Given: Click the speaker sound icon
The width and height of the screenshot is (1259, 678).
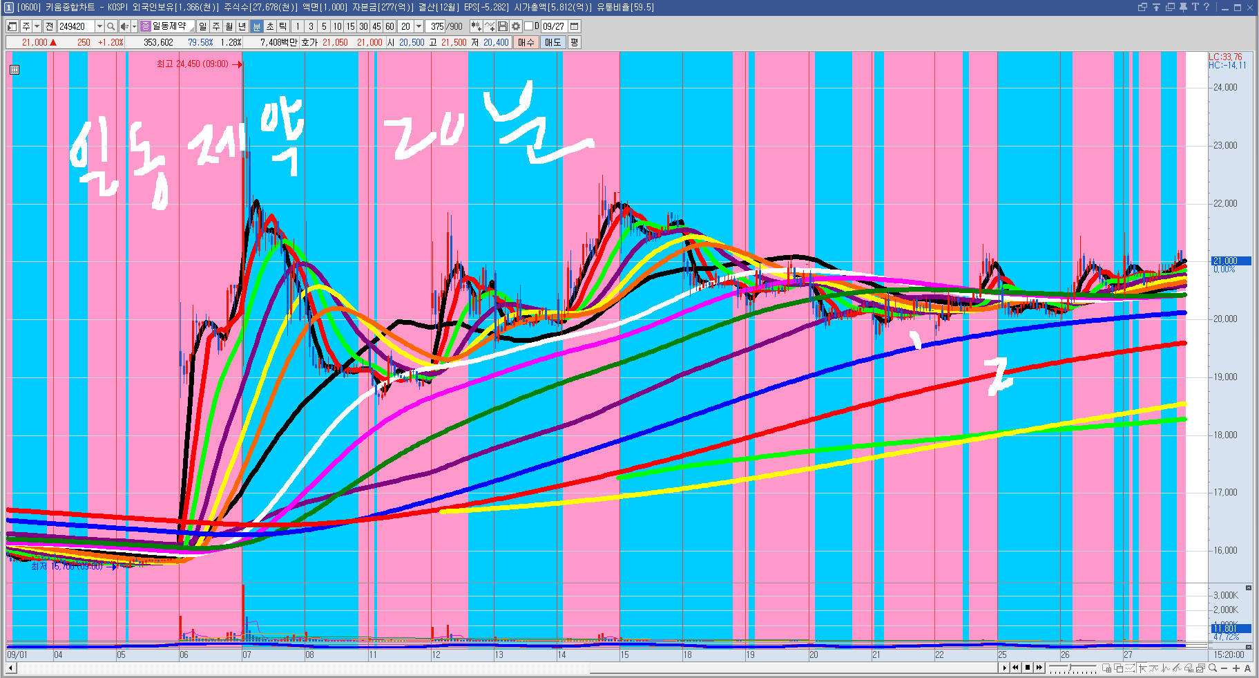Looking at the screenshot, I should point(124,26).
